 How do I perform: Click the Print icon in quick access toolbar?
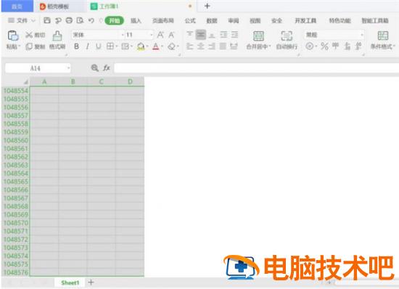(69, 20)
